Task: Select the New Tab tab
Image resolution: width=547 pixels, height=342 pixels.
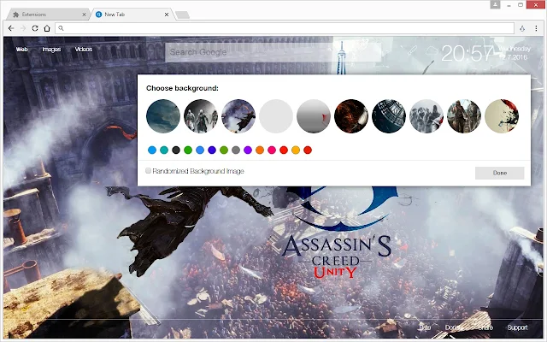Action: point(131,15)
